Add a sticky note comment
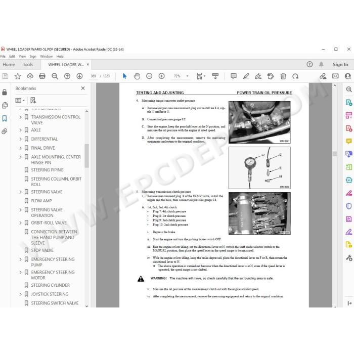The image size is (354, 354). tap(234, 76)
